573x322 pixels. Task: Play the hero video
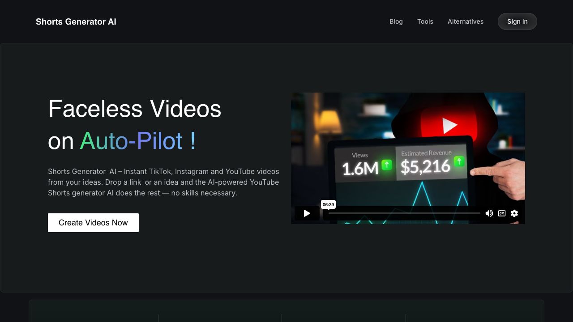click(307, 213)
